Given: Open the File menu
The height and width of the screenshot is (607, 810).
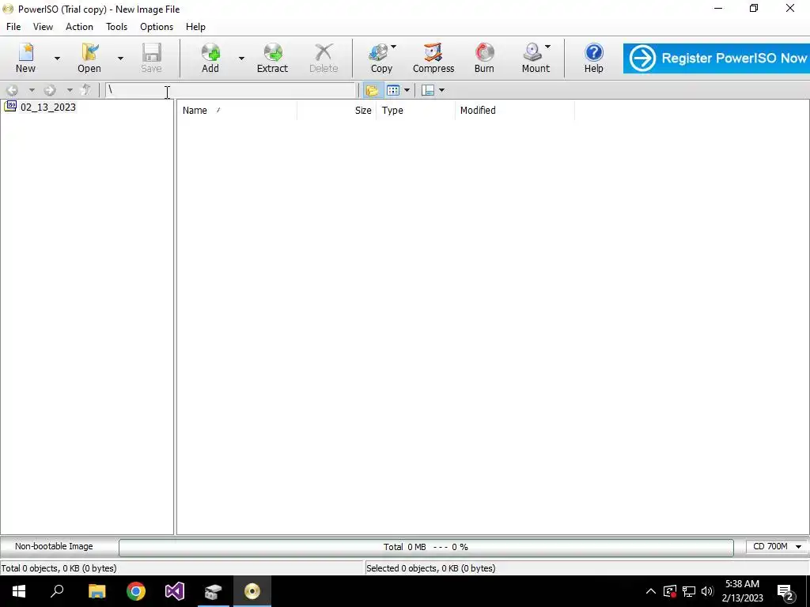Looking at the screenshot, I should [x=13, y=27].
